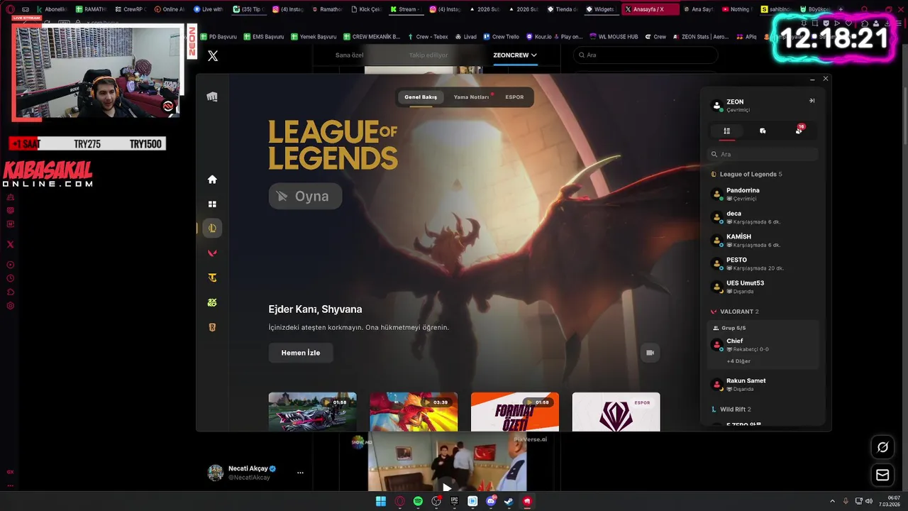Open Opera GX icon on taskbar
The image size is (908, 511).
pyautogui.click(x=399, y=501)
